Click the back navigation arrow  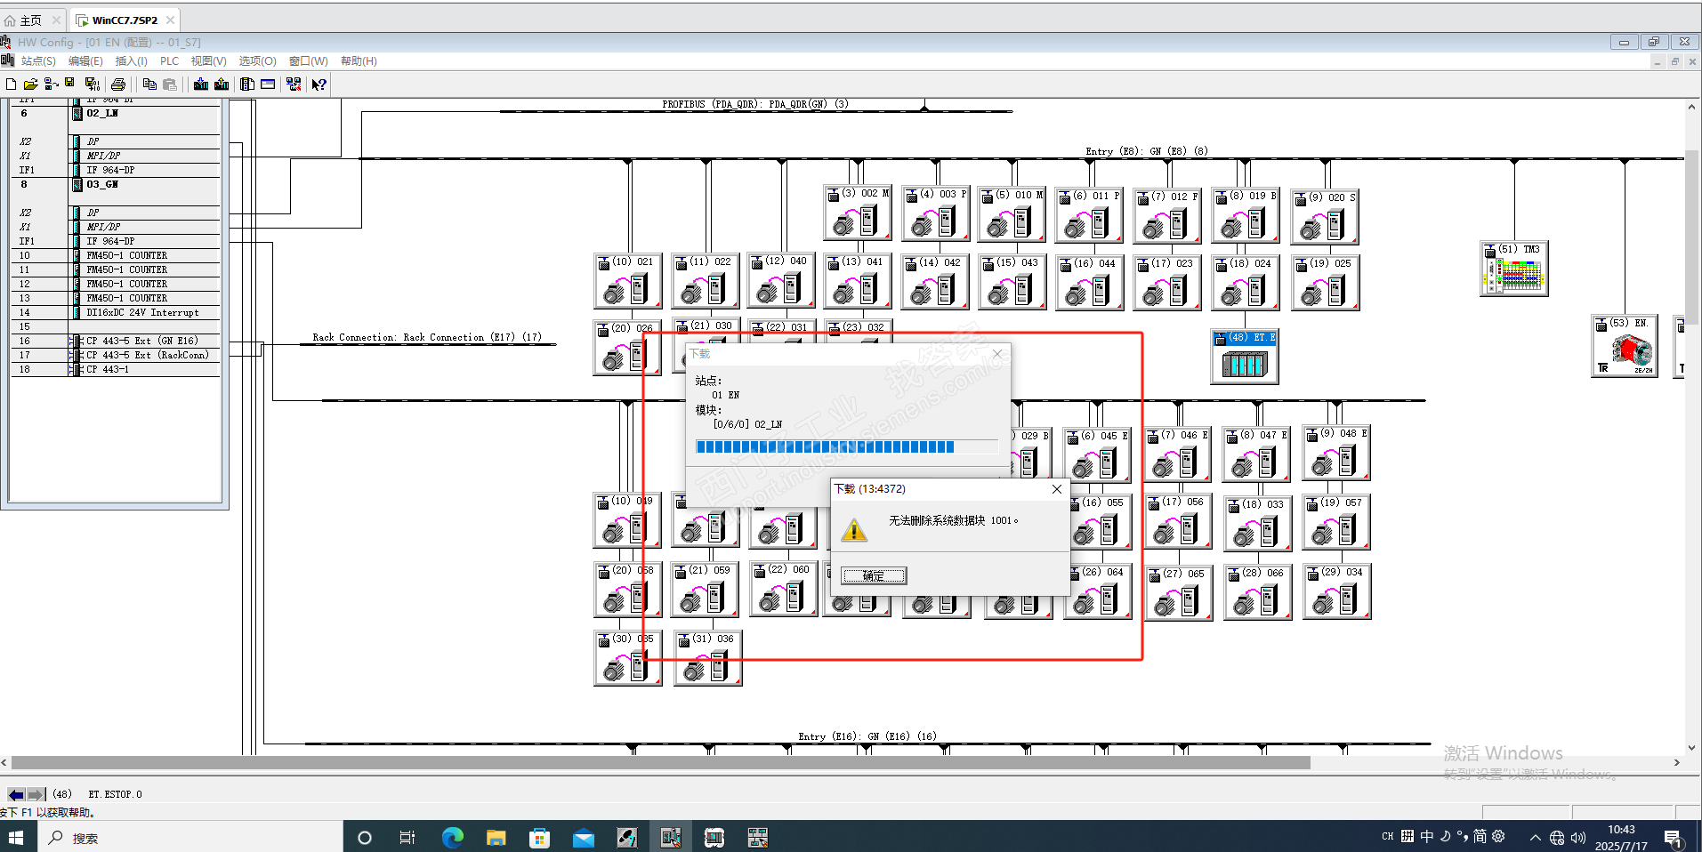pos(16,794)
